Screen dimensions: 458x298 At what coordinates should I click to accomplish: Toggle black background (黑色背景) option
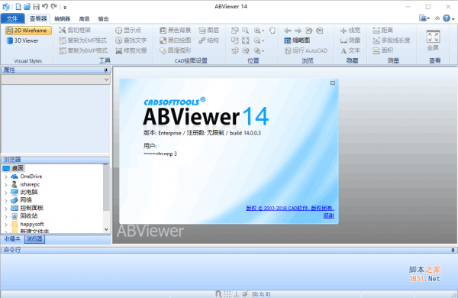tap(176, 30)
